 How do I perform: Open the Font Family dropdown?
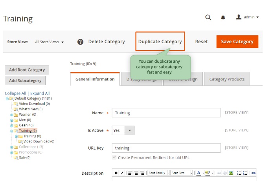point(158,173)
